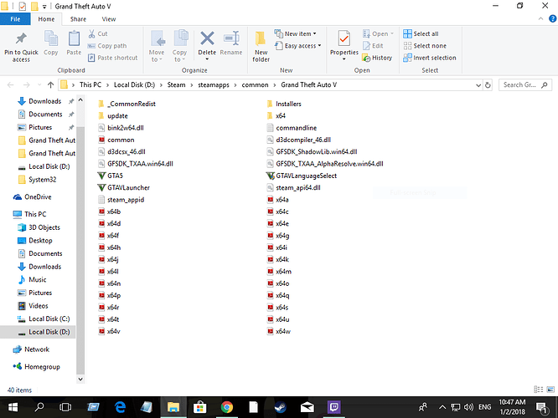Viewport: 558px width, 418px height.
Task: Click the History icon in Open group
Action: point(366,58)
